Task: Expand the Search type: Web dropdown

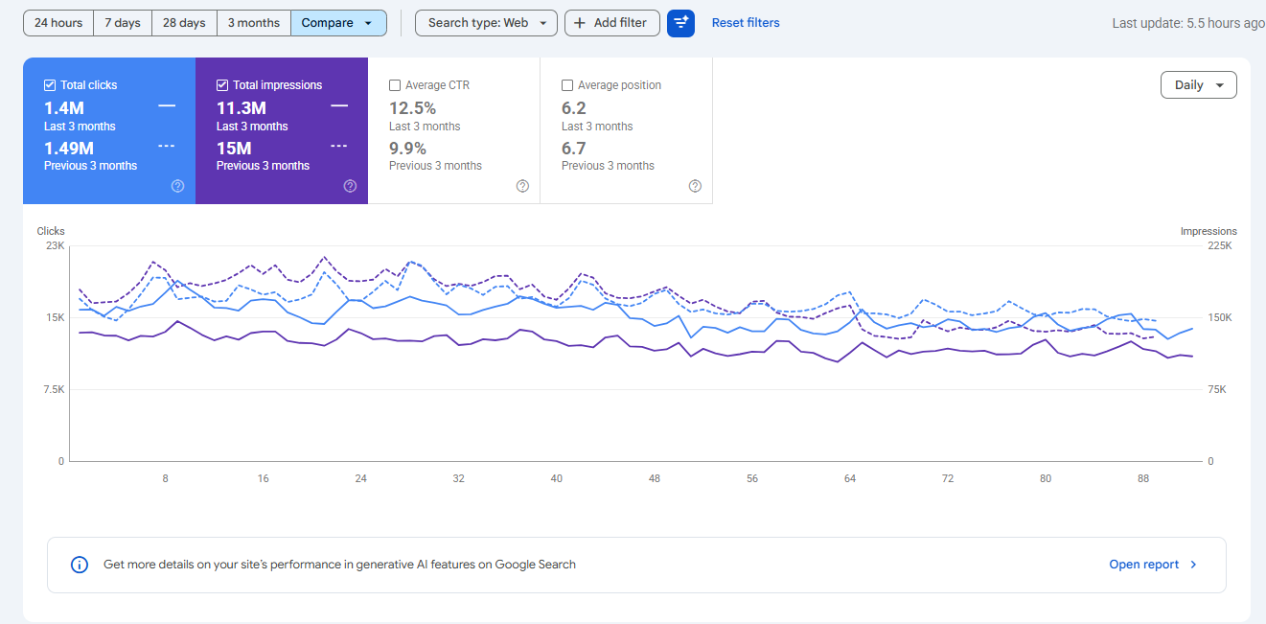Action: [486, 23]
